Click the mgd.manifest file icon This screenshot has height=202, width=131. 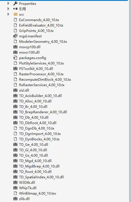coord(15,36)
